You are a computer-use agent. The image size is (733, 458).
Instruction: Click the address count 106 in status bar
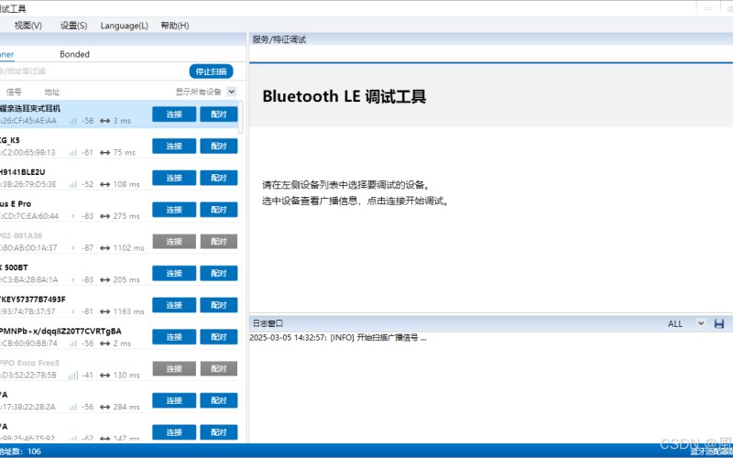(x=34, y=451)
